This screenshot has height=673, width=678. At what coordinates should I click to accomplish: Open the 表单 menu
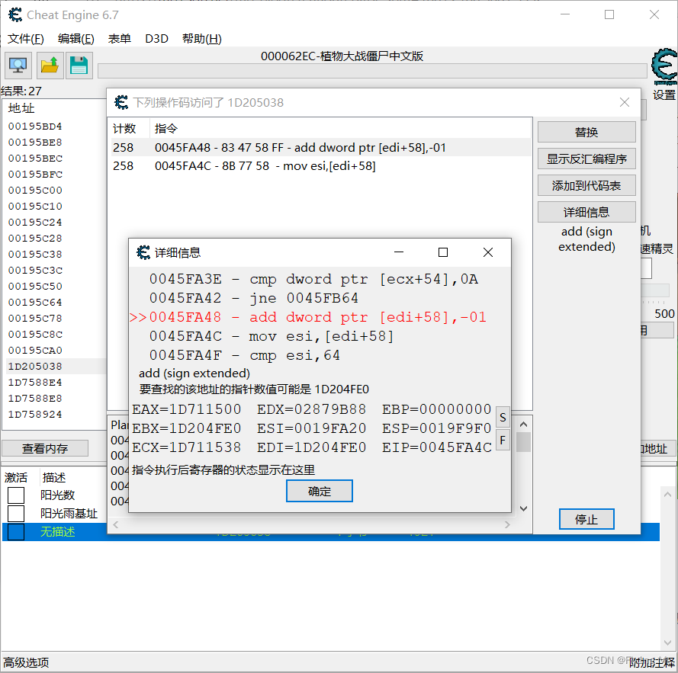(x=119, y=39)
